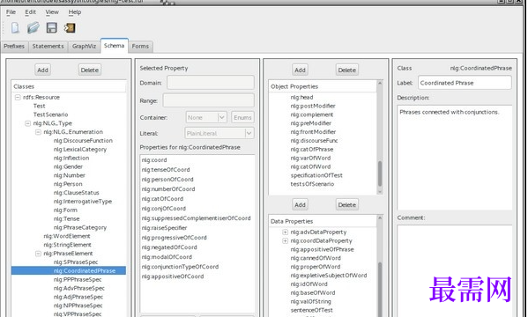Collapse the nlg:NLG_Type tree node
Viewport: 528px width, 317px height.
pos(27,123)
